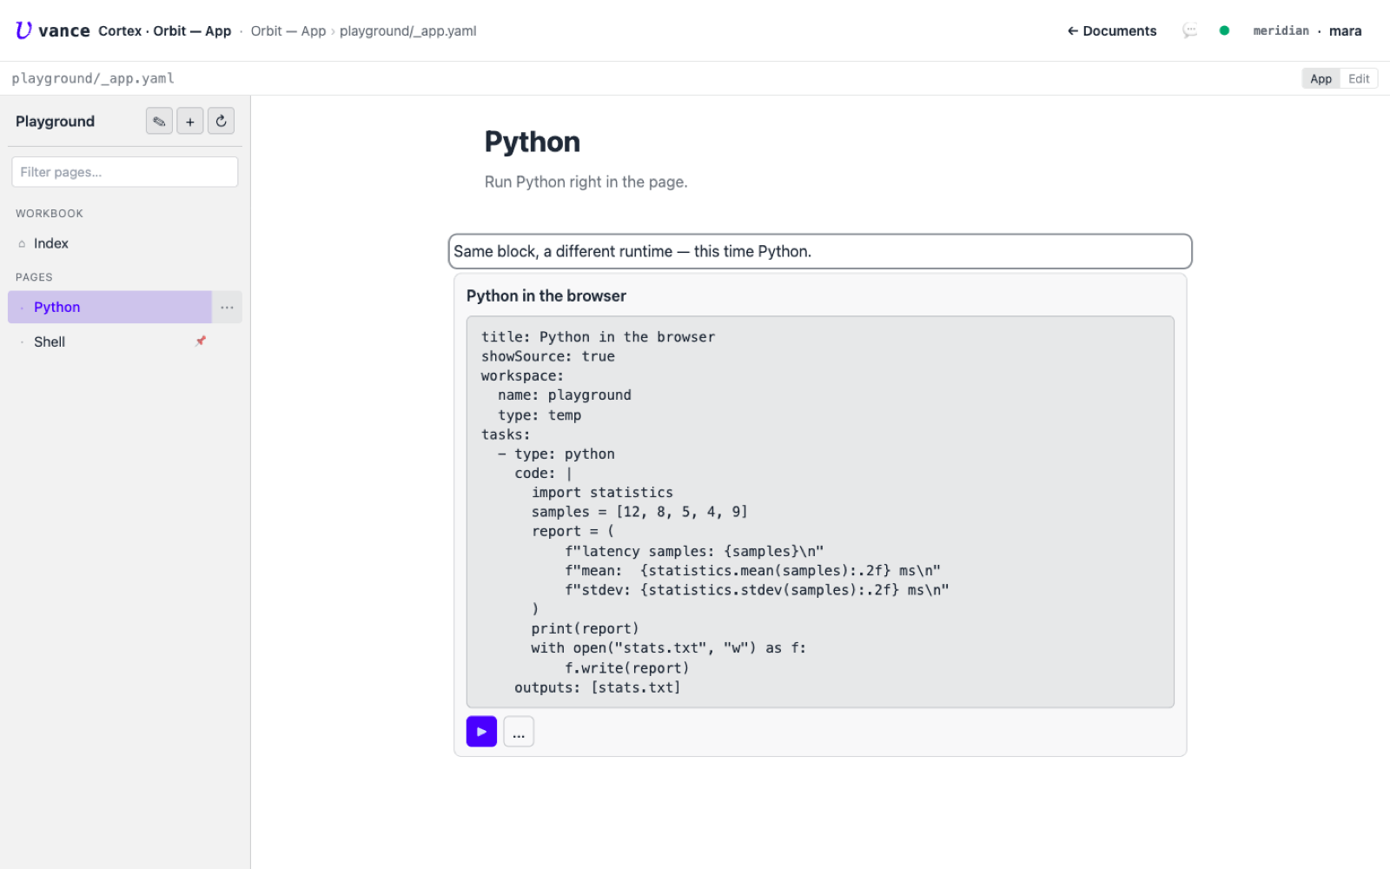Click the vance logo icon

pyautogui.click(x=23, y=30)
